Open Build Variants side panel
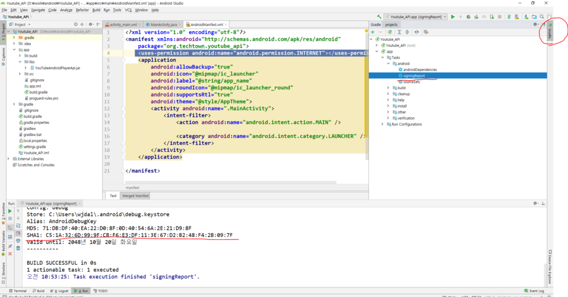This screenshot has height=297, width=568. (x=3, y=245)
